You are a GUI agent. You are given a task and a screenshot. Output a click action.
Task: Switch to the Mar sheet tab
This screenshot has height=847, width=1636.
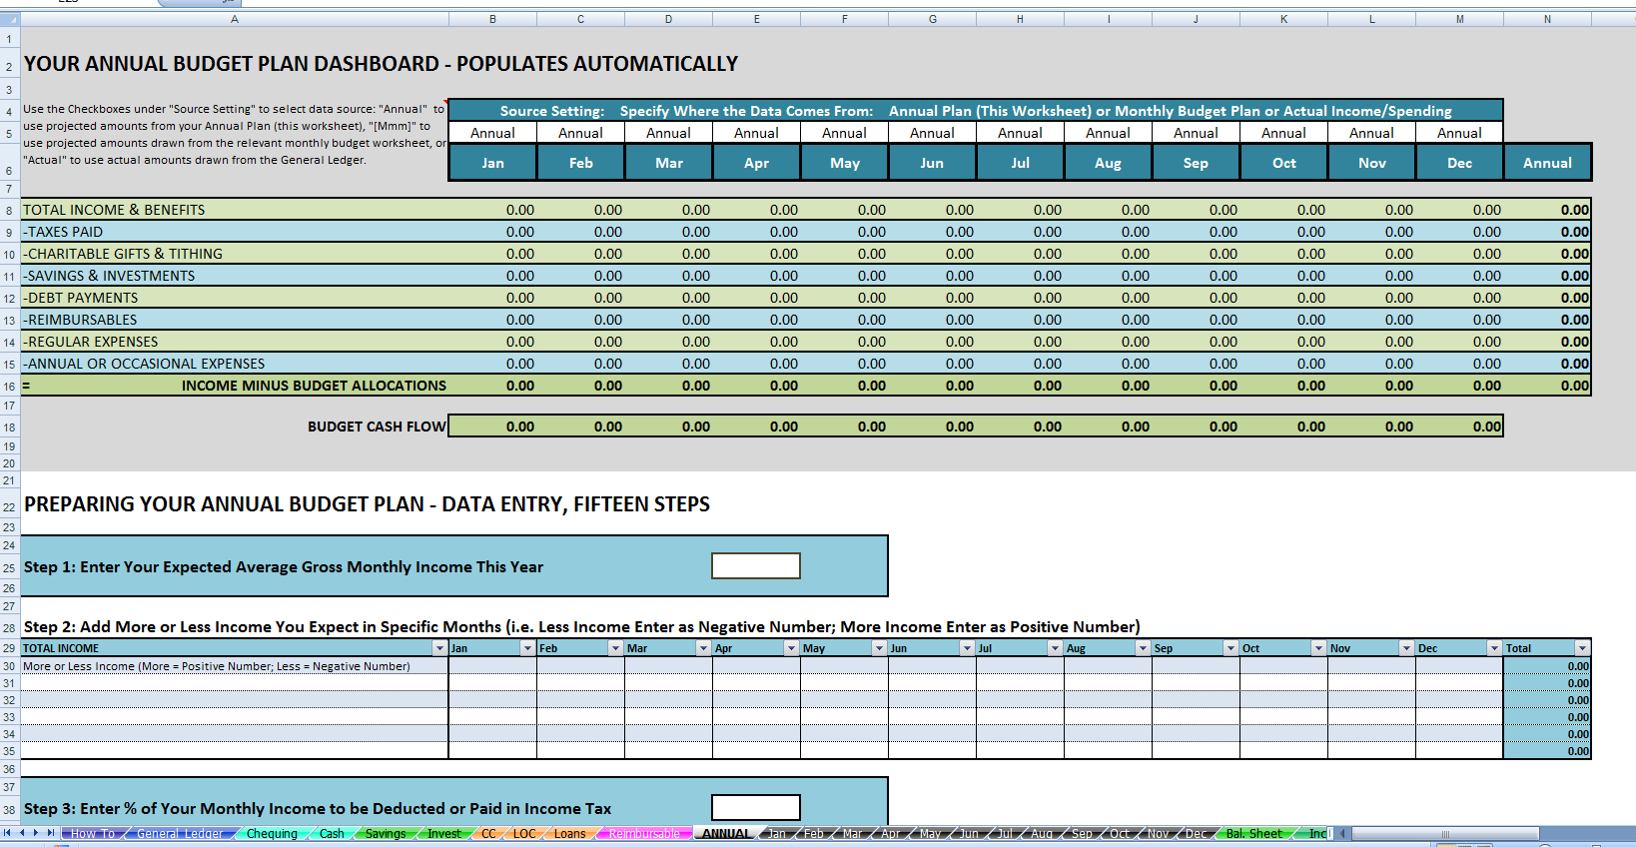click(x=852, y=833)
